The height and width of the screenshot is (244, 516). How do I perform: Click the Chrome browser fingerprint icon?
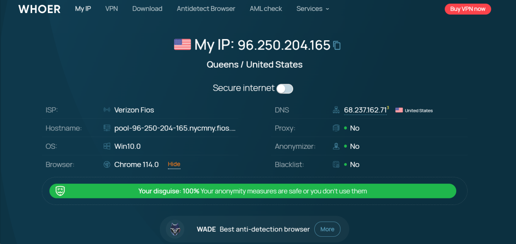click(x=107, y=165)
